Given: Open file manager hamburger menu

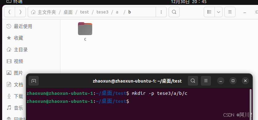Looking at the screenshot, I should 230,12.
